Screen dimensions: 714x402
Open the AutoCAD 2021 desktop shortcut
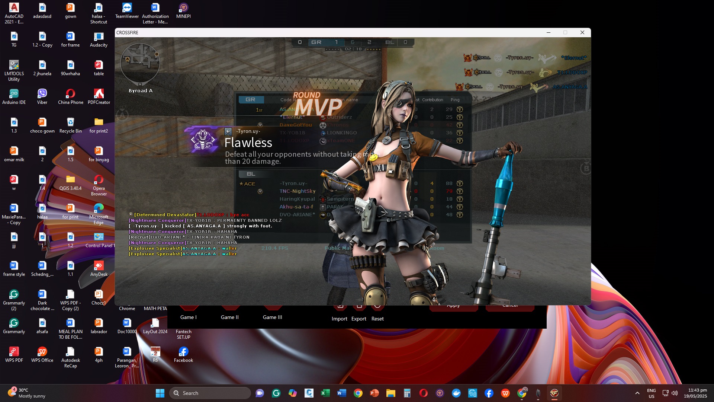click(x=14, y=13)
